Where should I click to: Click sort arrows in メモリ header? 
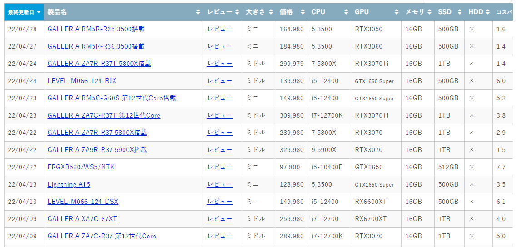429,12
